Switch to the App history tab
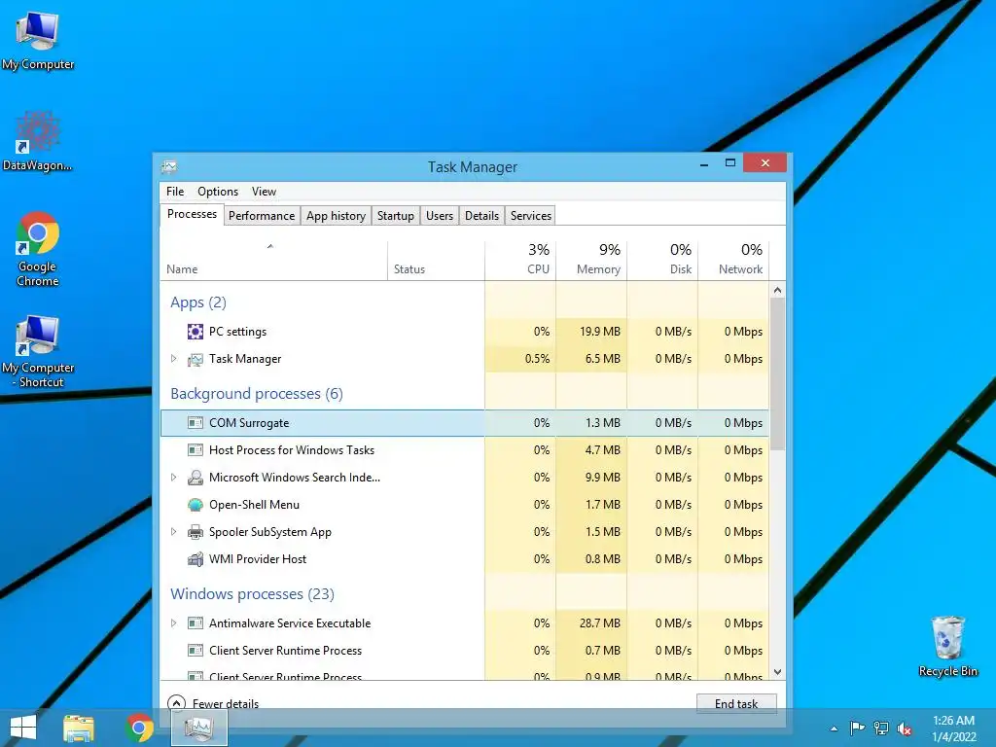 pyautogui.click(x=336, y=215)
